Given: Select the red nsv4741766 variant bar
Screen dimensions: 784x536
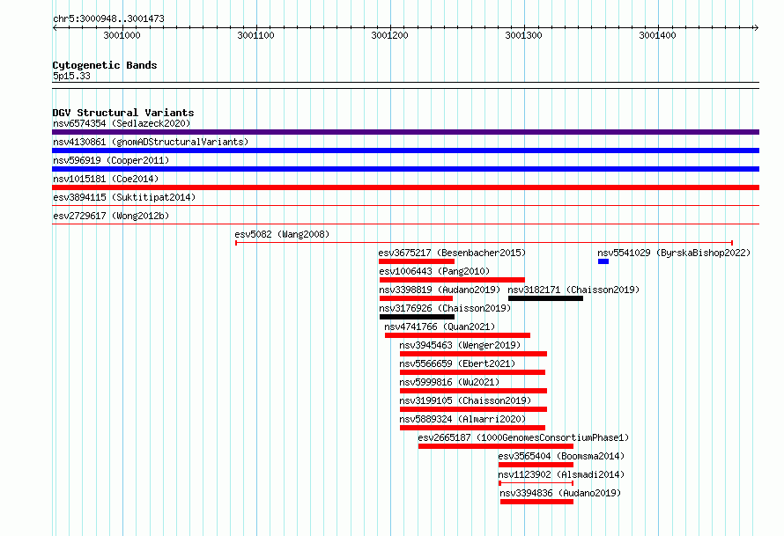Looking at the screenshot, I should click(457, 335).
